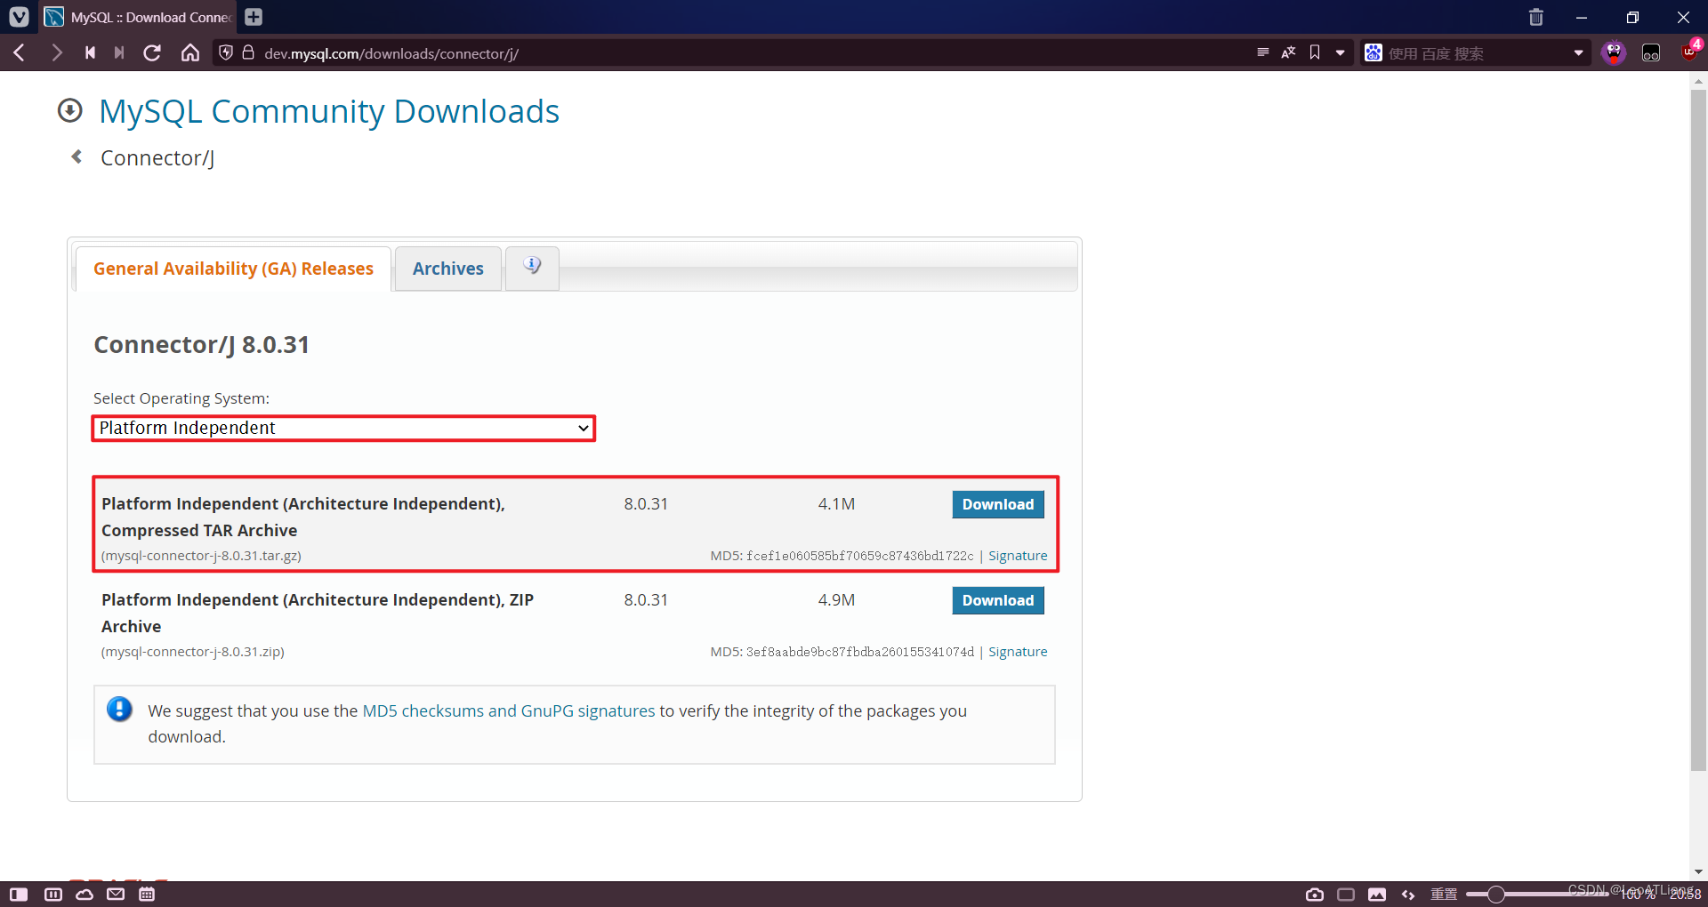The width and height of the screenshot is (1708, 907).
Task: Select the mysql-connector-j-8.0.31.zip filename text
Action: click(193, 652)
